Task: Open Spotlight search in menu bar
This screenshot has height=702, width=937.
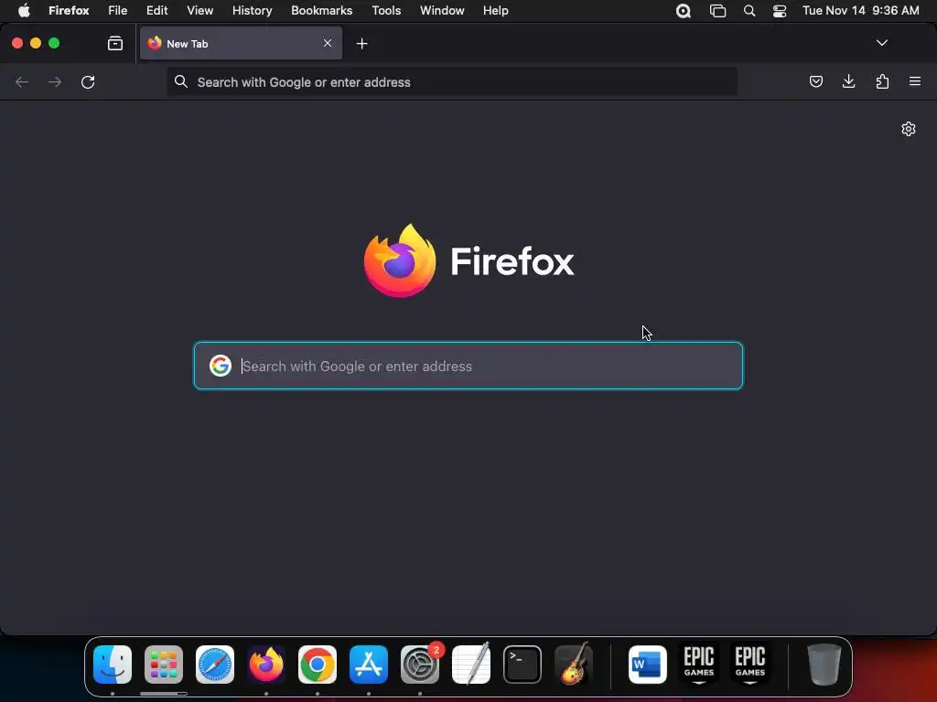Action: coord(749,11)
